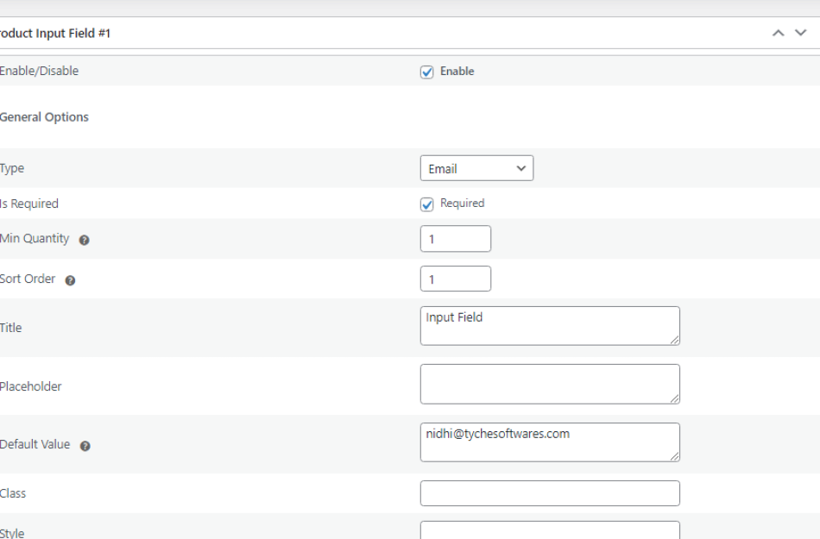Viewport: 820px width, 539px height.
Task: Click the Style input field
Action: tap(549, 527)
